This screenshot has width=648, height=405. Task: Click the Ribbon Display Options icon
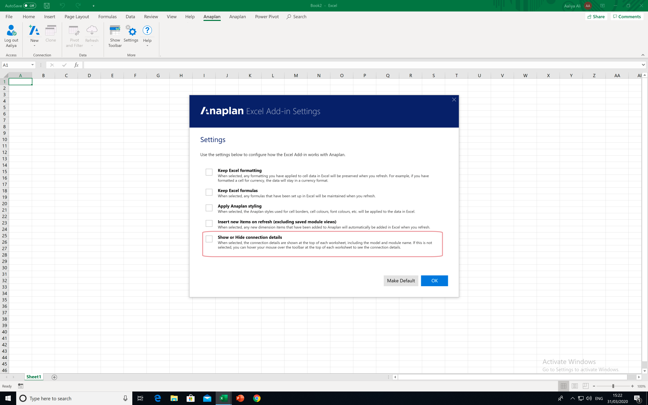[602, 6]
